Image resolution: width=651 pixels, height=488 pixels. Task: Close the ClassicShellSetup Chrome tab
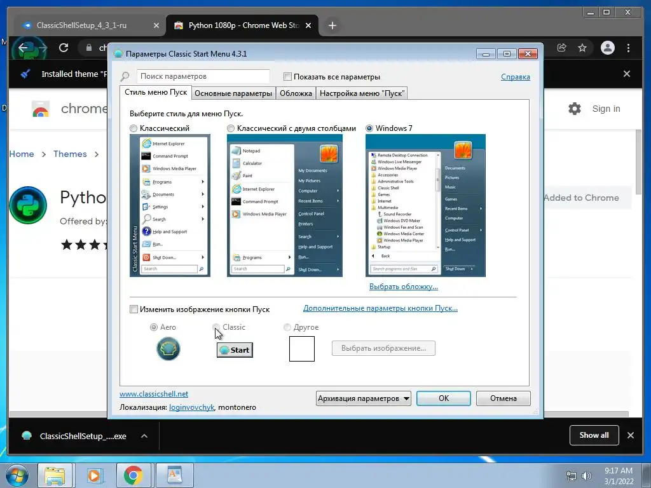(x=156, y=25)
